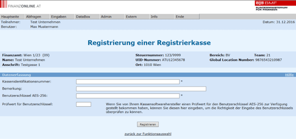Click the Global Location Number value
This screenshot has height=139, width=296.
pyautogui.click(x=268, y=60)
